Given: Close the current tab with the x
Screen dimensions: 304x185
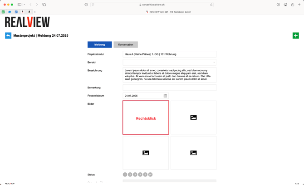Looking at the screenshot, I should pos(34,12).
